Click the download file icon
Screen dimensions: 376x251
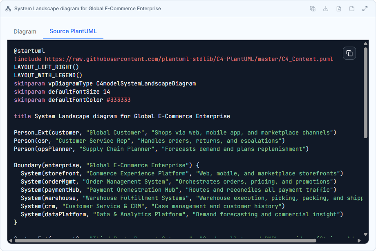(338, 9)
